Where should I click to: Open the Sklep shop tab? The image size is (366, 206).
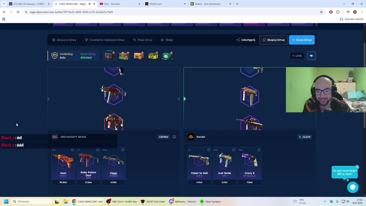coord(167,40)
